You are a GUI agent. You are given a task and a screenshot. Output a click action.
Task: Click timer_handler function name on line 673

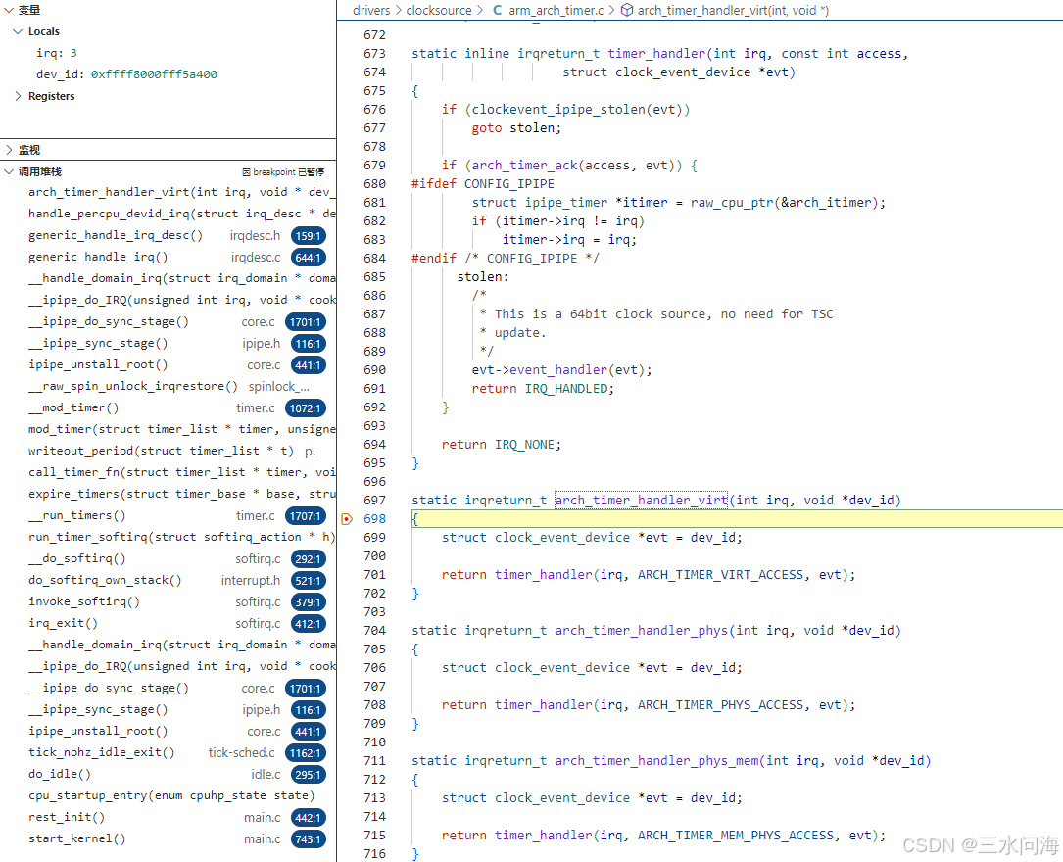[x=657, y=54]
